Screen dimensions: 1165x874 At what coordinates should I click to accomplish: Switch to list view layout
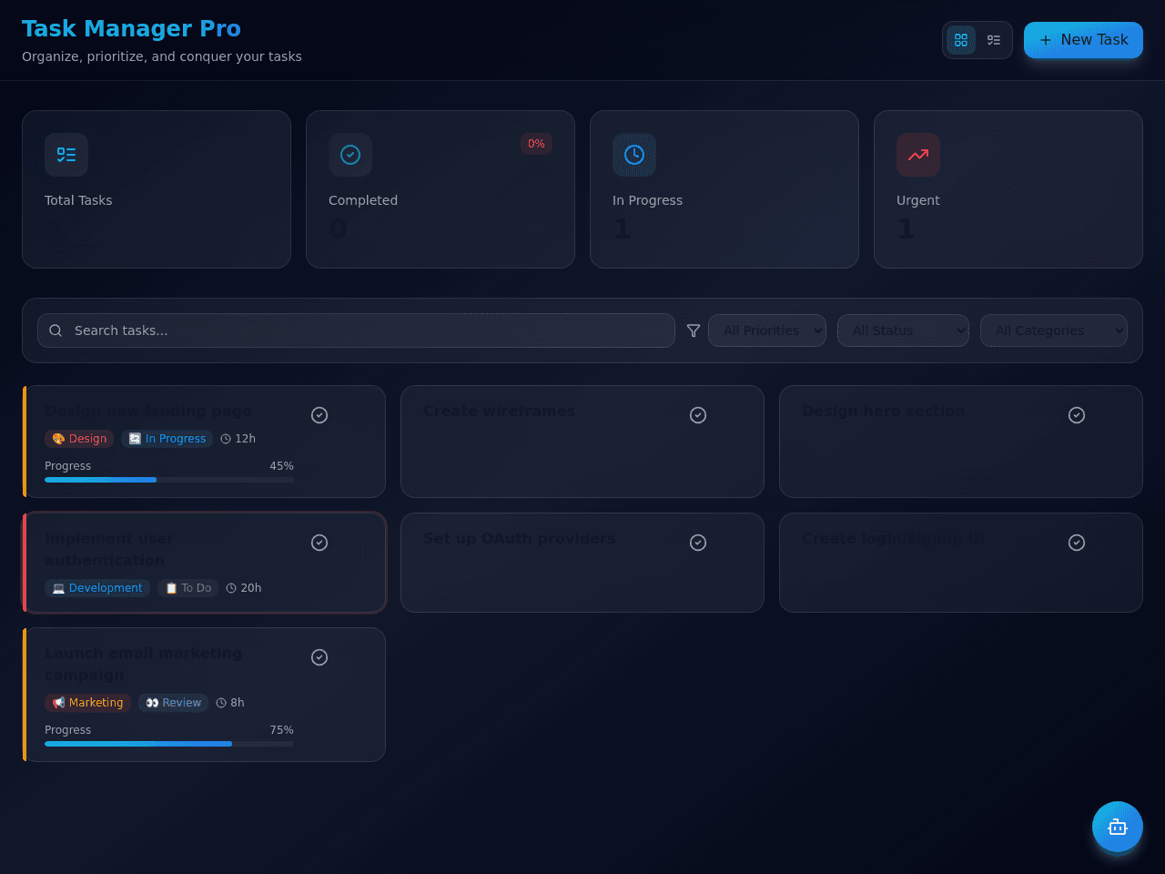click(994, 40)
